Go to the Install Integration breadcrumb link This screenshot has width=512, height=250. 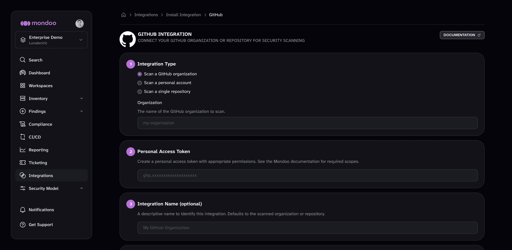click(x=183, y=15)
